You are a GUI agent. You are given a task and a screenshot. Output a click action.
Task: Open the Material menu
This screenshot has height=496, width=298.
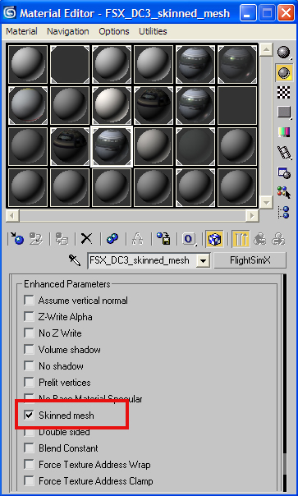coord(21,31)
